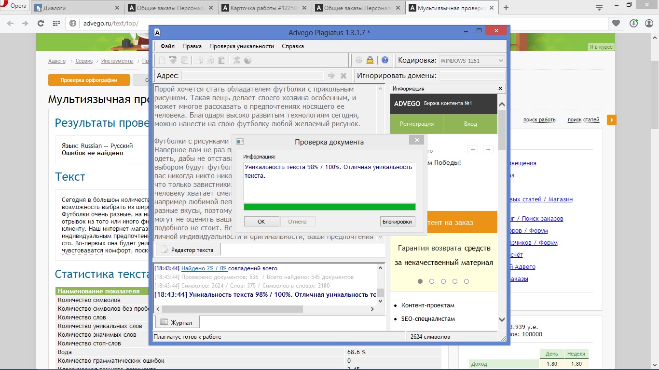This screenshot has height=370, width=659.
Task: Switch to Карточка работы browser tab
Action: tap(264, 8)
